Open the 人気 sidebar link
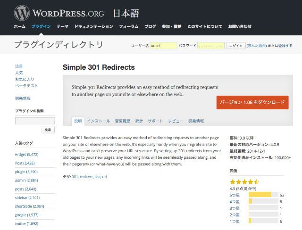The width and height of the screenshot is (302, 230). (x=19, y=73)
